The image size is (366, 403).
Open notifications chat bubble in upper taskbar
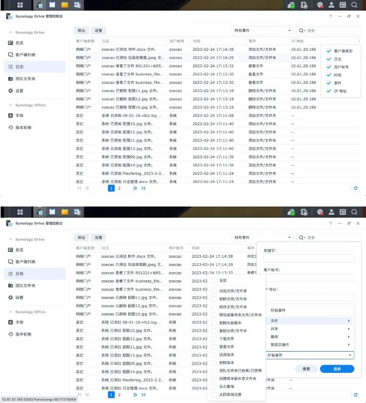point(320,5)
